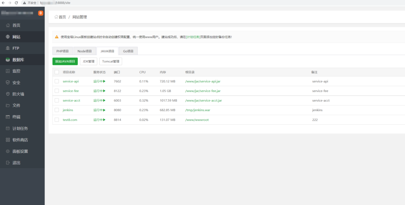Open path /www/jar/service-fee.jar
The image size is (405, 205).
(x=203, y=91)
